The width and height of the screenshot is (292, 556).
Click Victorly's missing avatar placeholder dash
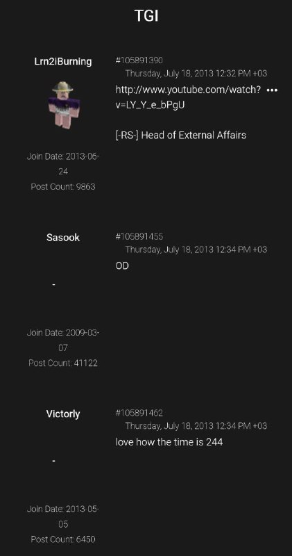coord(54,461)
